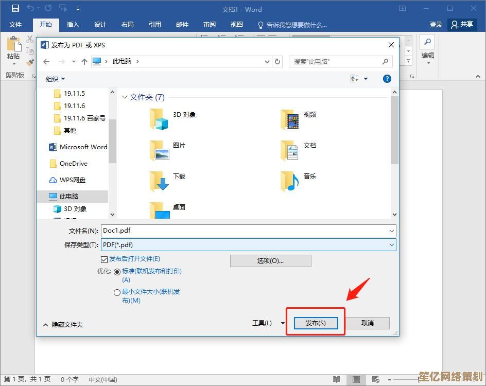This screenshot has width=486, height=386.
Task: Switch to the 插入 Insert tab
Action: (73, 25)
